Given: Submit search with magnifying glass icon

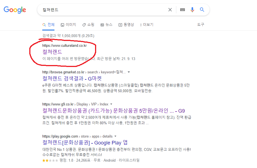Looking at the screenshot, I should tap(202, 10).
